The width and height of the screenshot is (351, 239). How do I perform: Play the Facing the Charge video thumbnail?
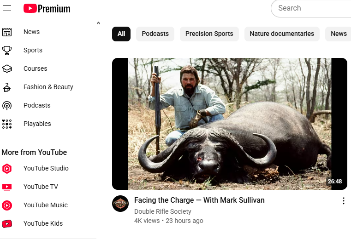coord(229,124)
